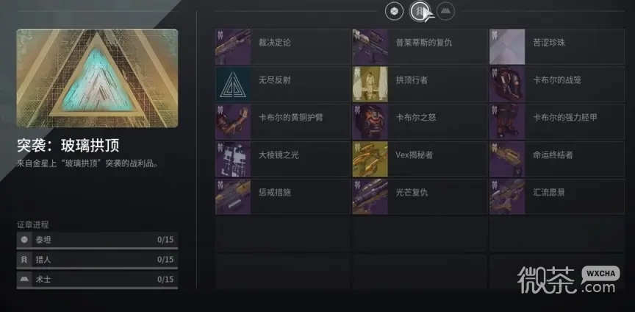
Task: Select the Vex揭秘者 exotic weapon
Action: tap(420, 159)
